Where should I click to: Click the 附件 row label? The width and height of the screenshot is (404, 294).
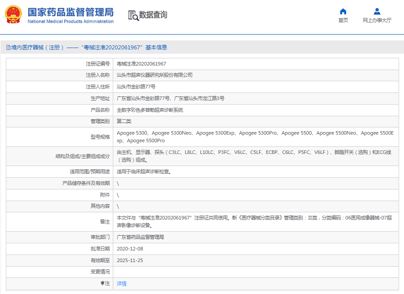(105, 195)
